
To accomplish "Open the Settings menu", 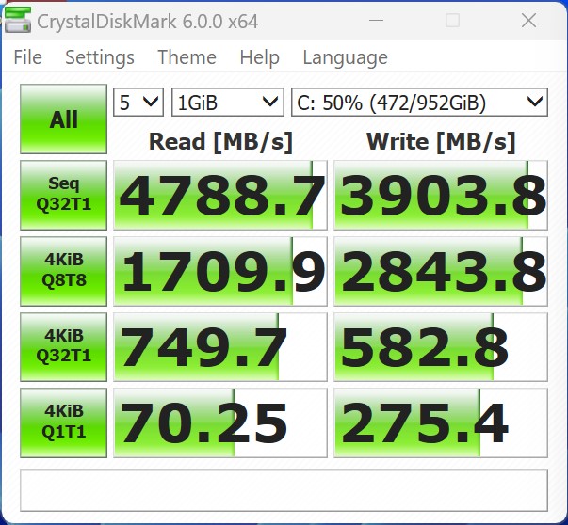I will 100,57.
